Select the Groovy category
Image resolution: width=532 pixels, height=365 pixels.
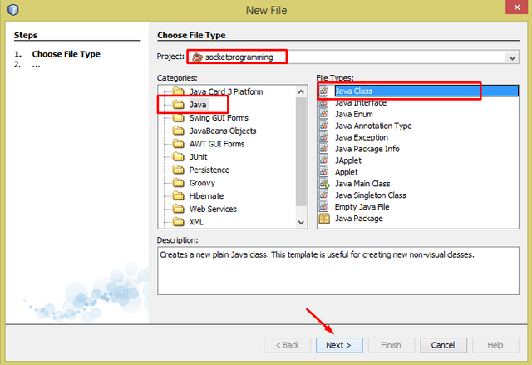pos(202,183)
